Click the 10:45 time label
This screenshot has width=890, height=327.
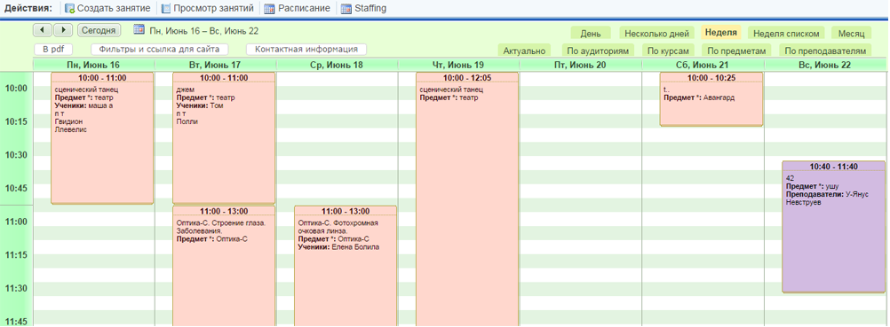click(17, 188)
